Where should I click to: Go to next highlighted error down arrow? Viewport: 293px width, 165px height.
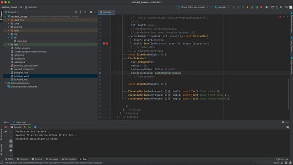click(x=288, y=17)
